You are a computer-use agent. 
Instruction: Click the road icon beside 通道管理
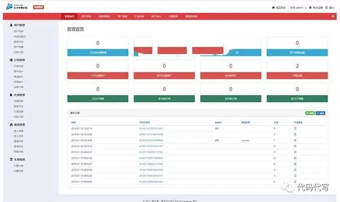click(x=11, y=125)
